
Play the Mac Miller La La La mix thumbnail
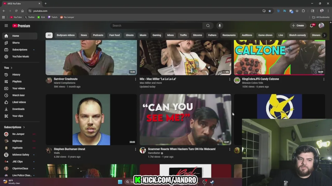[185, 57]
